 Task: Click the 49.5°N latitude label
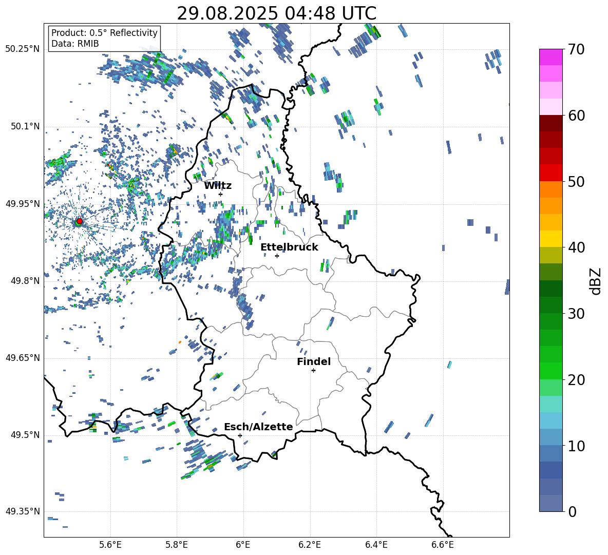coord(25,435)
